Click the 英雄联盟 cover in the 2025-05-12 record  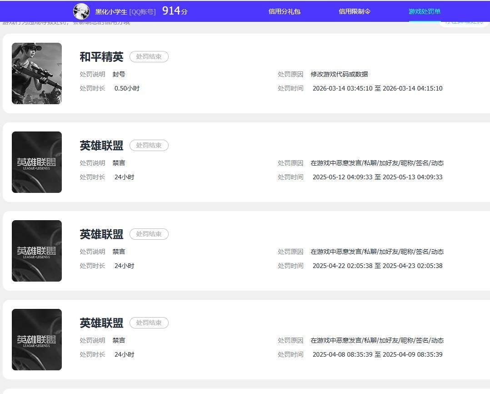37,162
